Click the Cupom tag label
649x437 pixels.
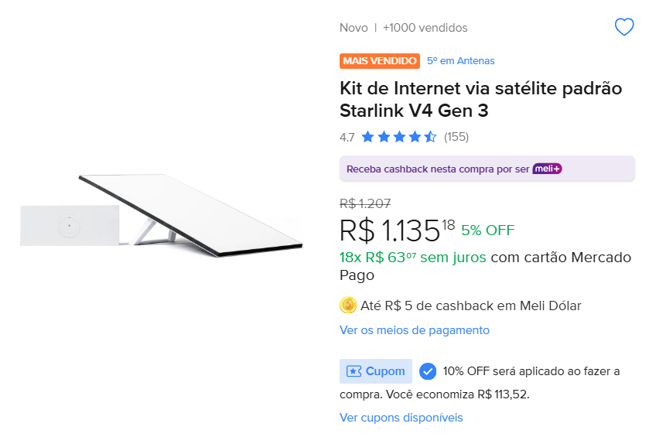tap(376, 371)
